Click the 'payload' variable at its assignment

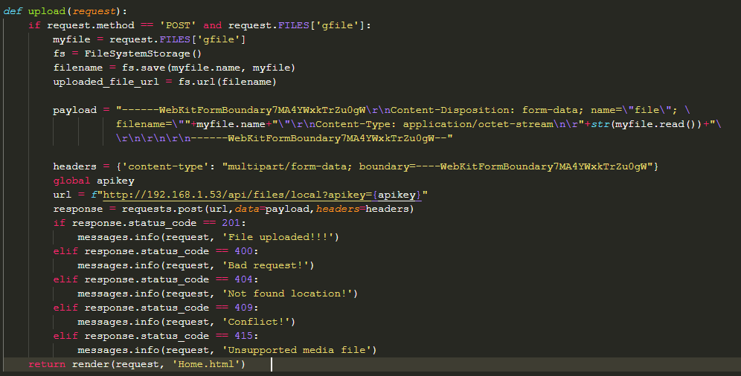74,110
